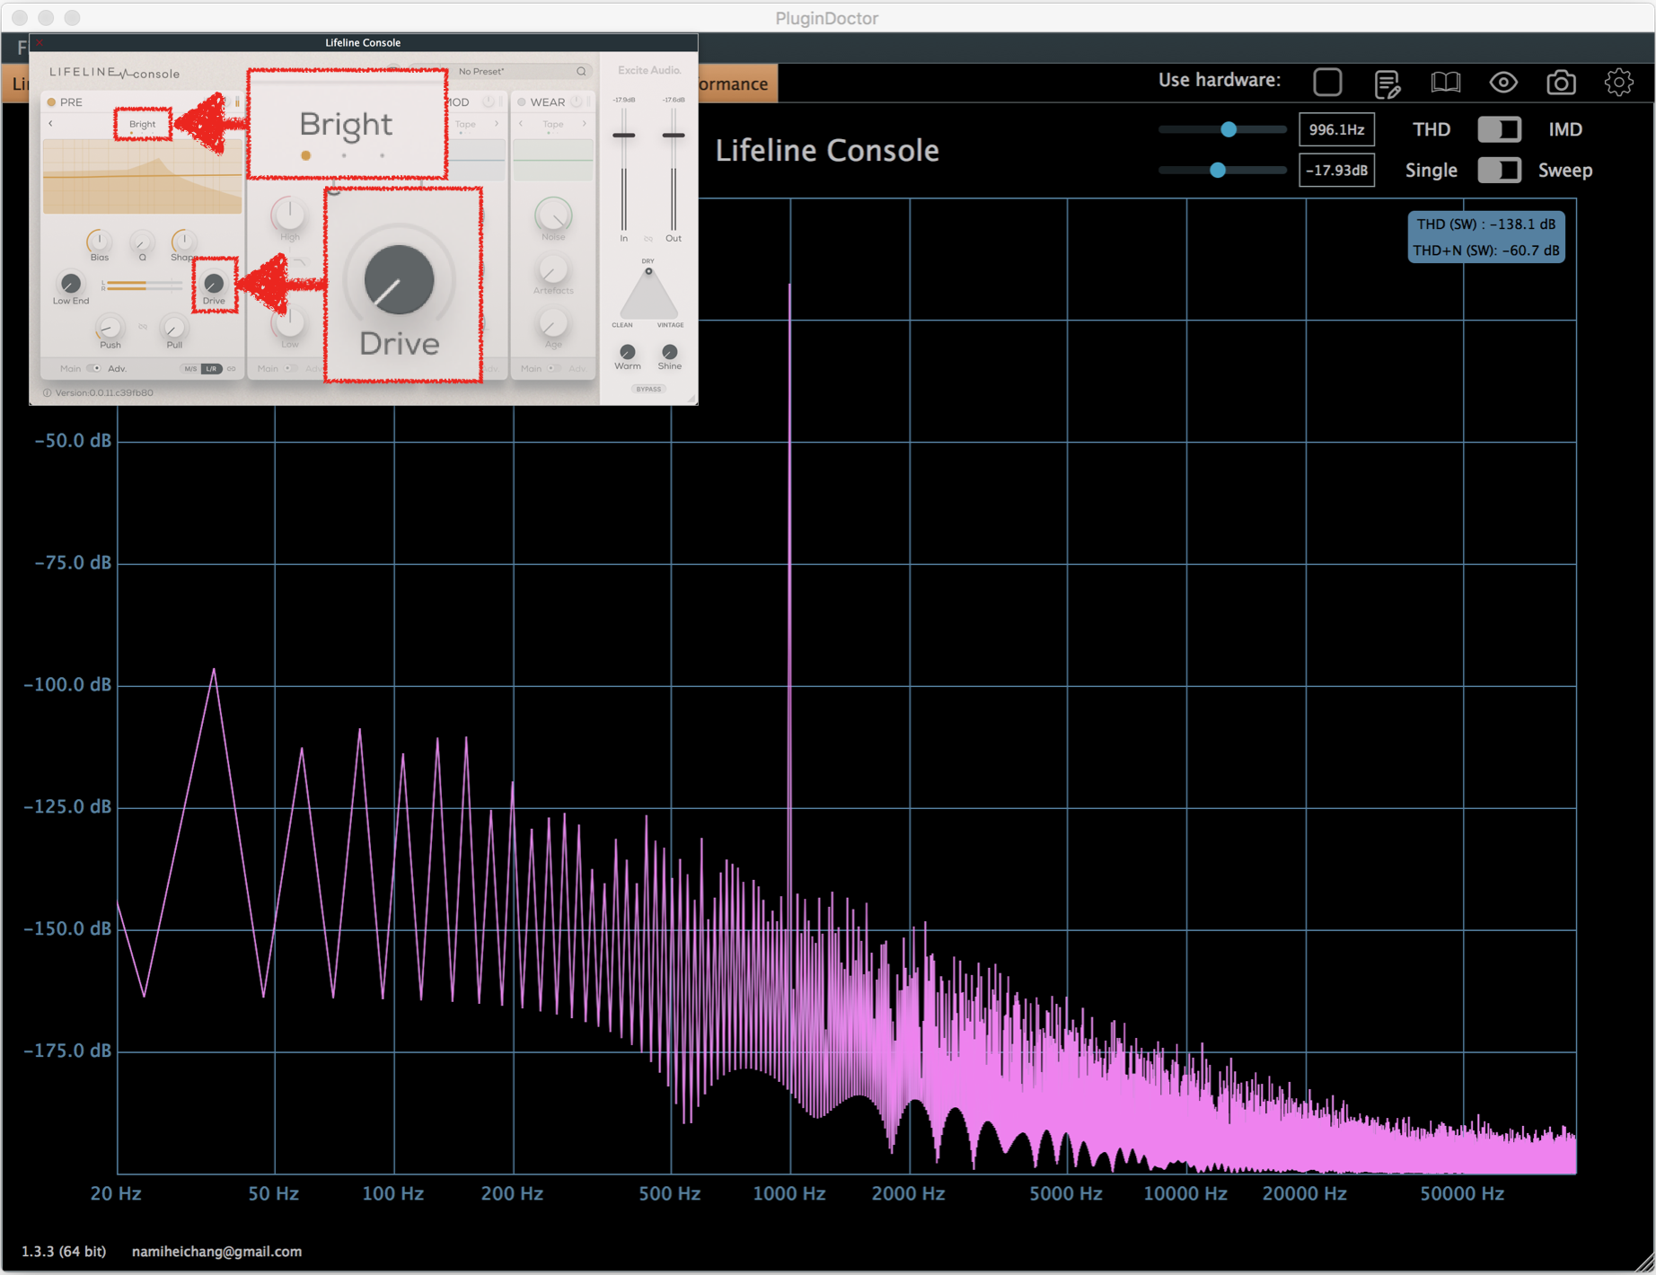The image size is (1656, 1275).
Task: Click preset search magnifier in Lifeline Console
Action: click(581, 71)
